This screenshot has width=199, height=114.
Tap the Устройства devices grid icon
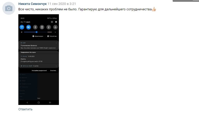[x=48, y=36]
